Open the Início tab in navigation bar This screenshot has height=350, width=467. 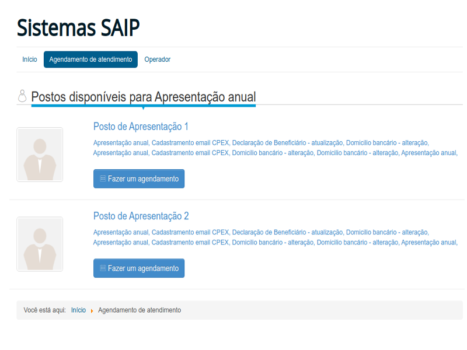point(30,60)
